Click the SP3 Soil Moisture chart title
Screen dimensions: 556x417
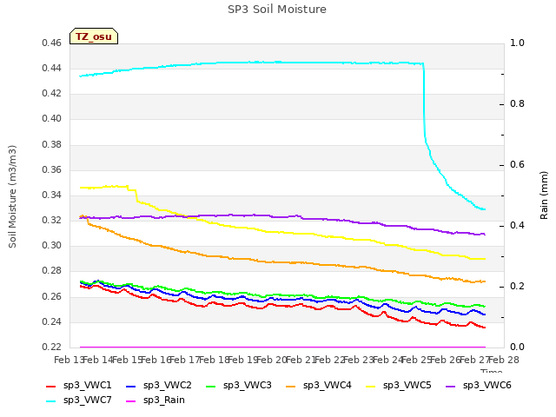[277, 10]
